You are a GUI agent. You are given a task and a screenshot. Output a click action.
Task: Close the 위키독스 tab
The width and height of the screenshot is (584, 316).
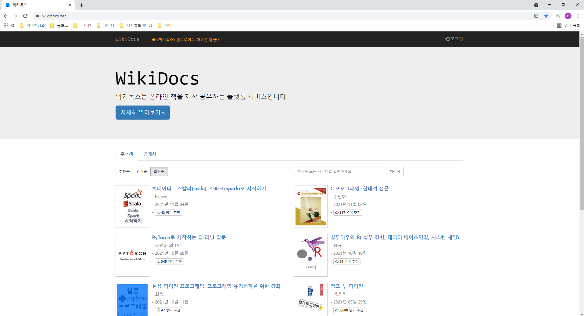70,5
